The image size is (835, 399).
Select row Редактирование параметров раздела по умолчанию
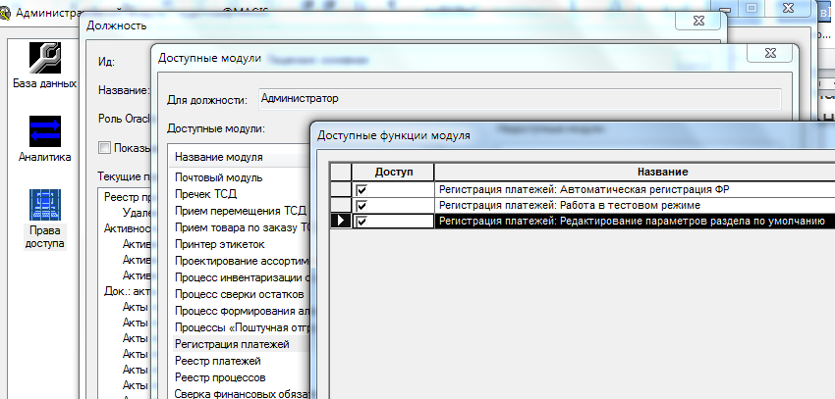(634, 221)
